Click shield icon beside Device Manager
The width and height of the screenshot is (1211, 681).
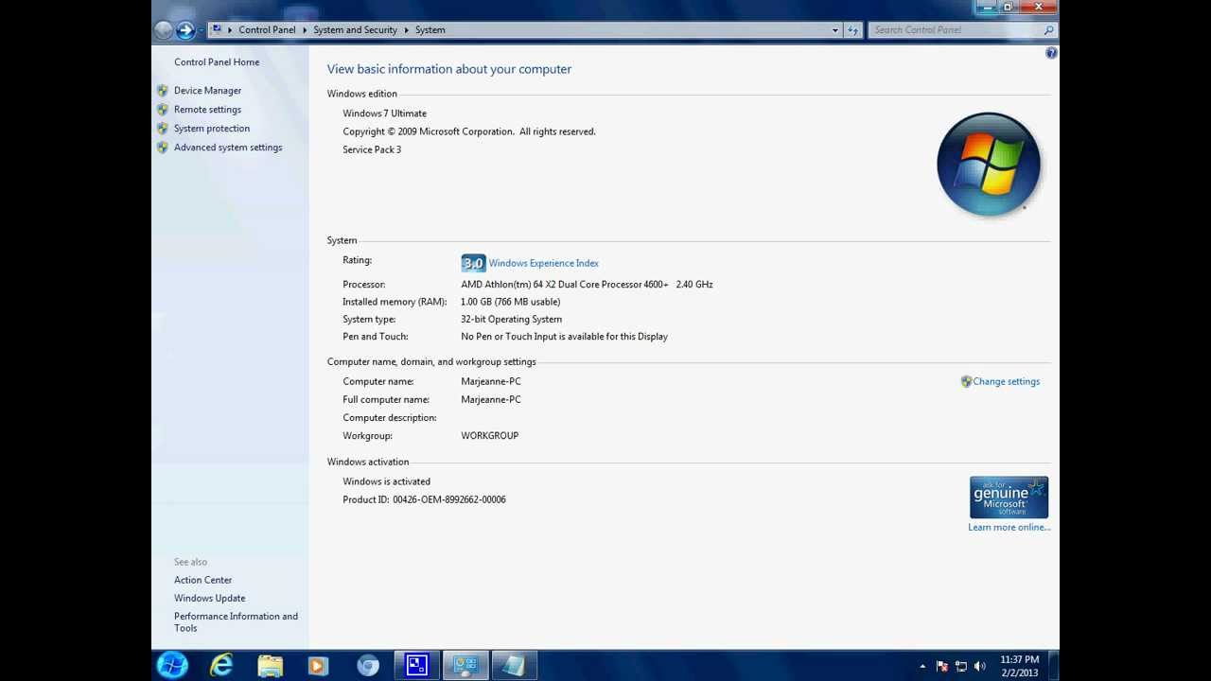tap(163, 91)
